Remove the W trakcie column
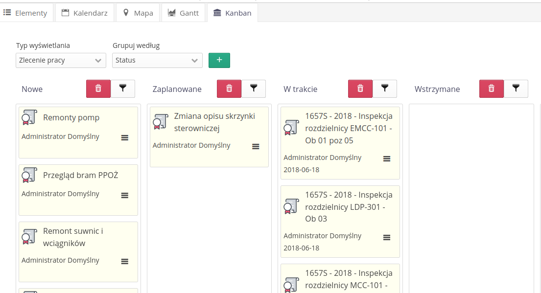The image size is (541, 293). tap(360, 89)
